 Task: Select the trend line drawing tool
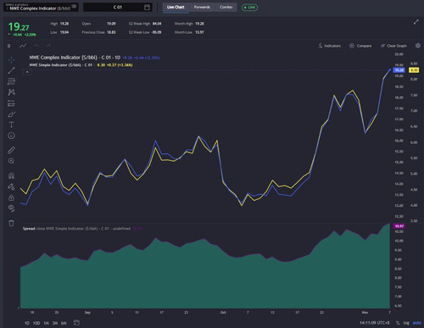click(11, 70)
